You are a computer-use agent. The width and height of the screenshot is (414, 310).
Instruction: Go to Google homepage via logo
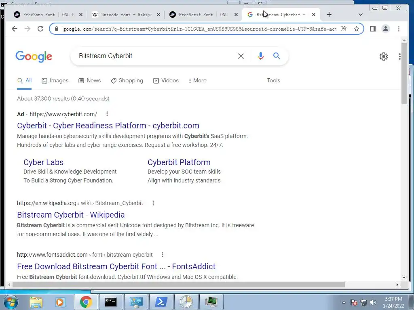click(34, 57)
